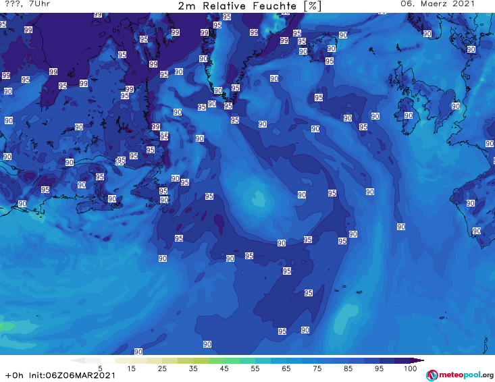Click the "65" color bar tick label

coord(286,369)
